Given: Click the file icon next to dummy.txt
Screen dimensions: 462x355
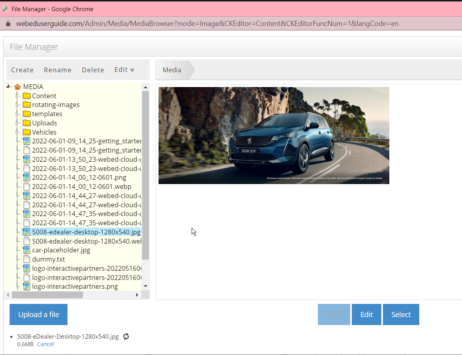Looking at the screenshot, I should pyautogui.click(x=26, y=259).
